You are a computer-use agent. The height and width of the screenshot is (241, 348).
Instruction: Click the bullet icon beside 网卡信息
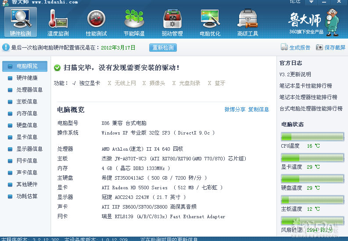coord(10,161)
